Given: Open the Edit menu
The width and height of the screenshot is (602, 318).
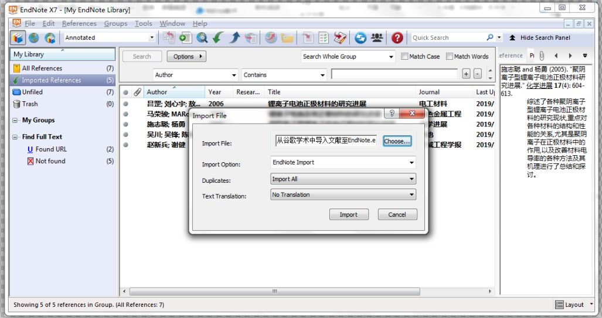Looking at the screenshot, I should point(49,23).
